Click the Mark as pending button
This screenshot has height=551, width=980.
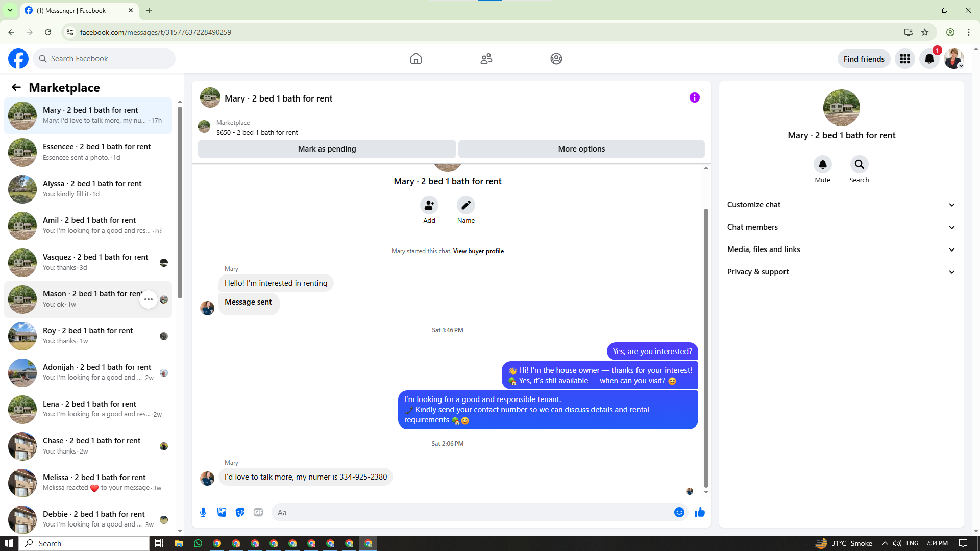327,149
